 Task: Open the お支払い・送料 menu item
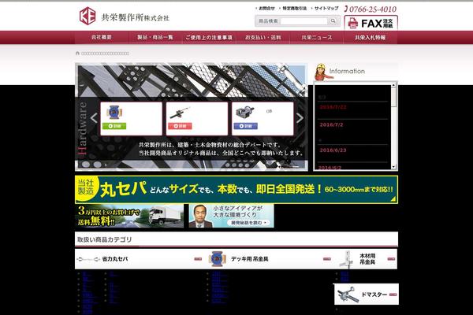point(263,37)
